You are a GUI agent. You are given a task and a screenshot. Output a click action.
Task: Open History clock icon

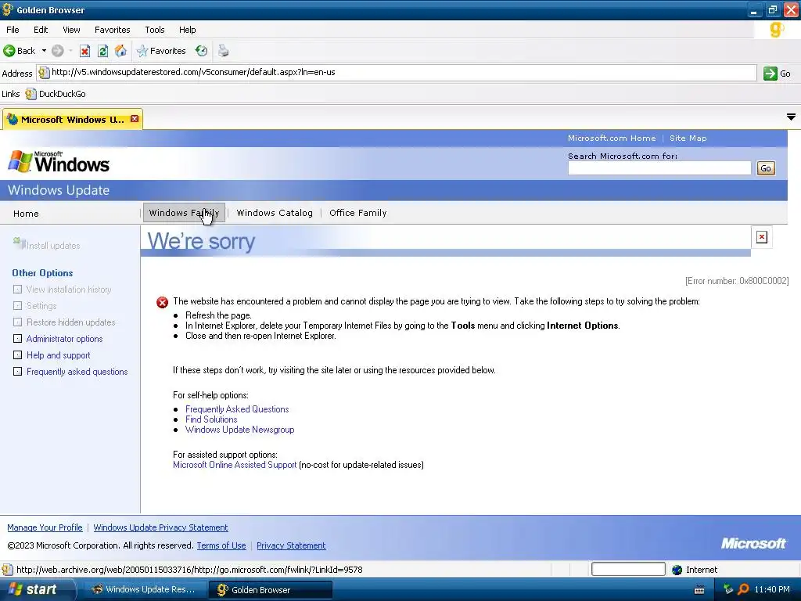click(x=201, y=51)
